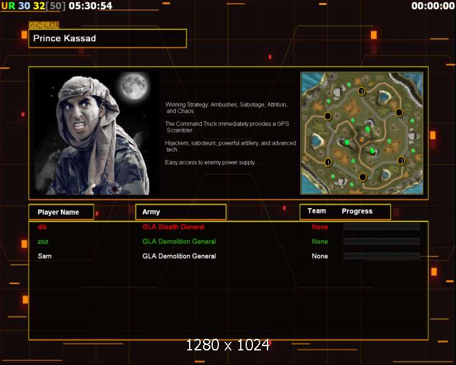Click the Hijackers, saboteurs description text
The width and height of the screenshot is (456, 365).
point(230,146)
